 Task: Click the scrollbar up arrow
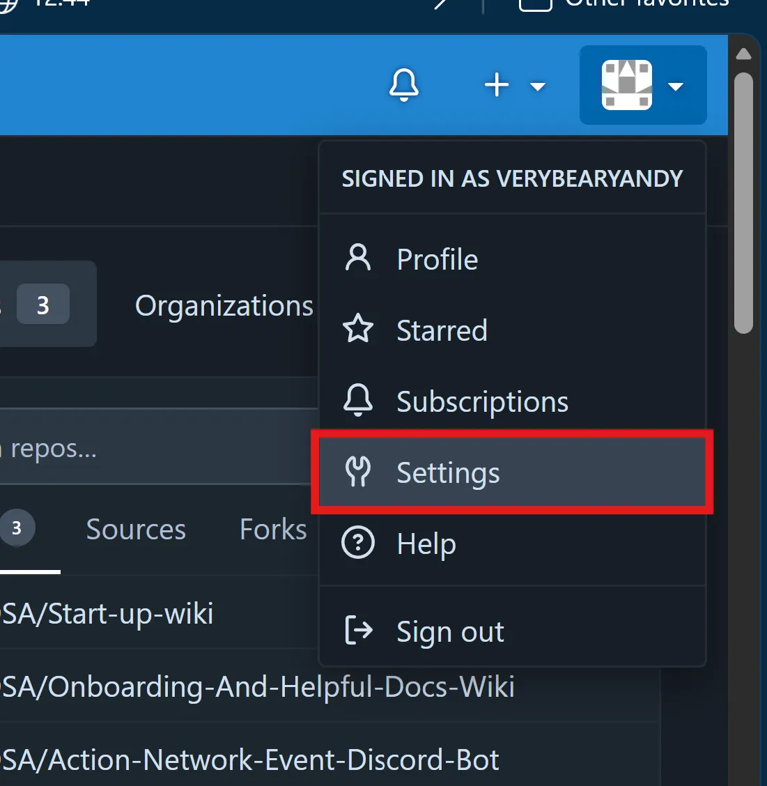744,54
